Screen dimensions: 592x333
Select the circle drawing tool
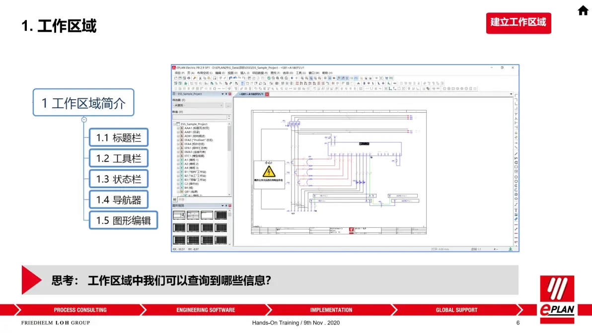click(516, 177)
